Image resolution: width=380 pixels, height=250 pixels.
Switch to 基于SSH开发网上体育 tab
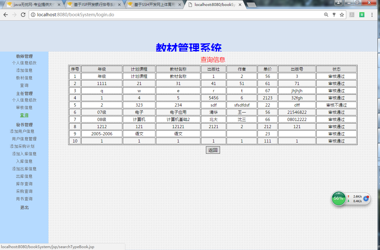pos(154,5)
